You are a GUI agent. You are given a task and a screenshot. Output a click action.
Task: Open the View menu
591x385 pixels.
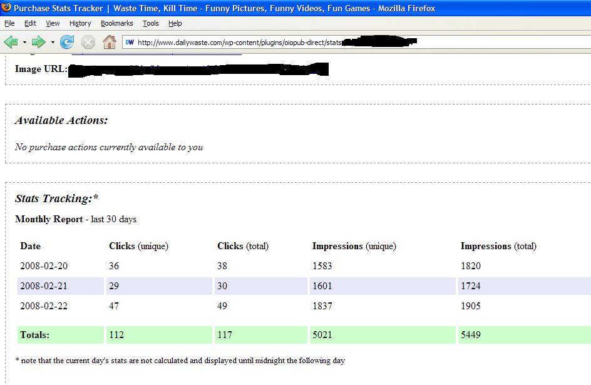53,23
